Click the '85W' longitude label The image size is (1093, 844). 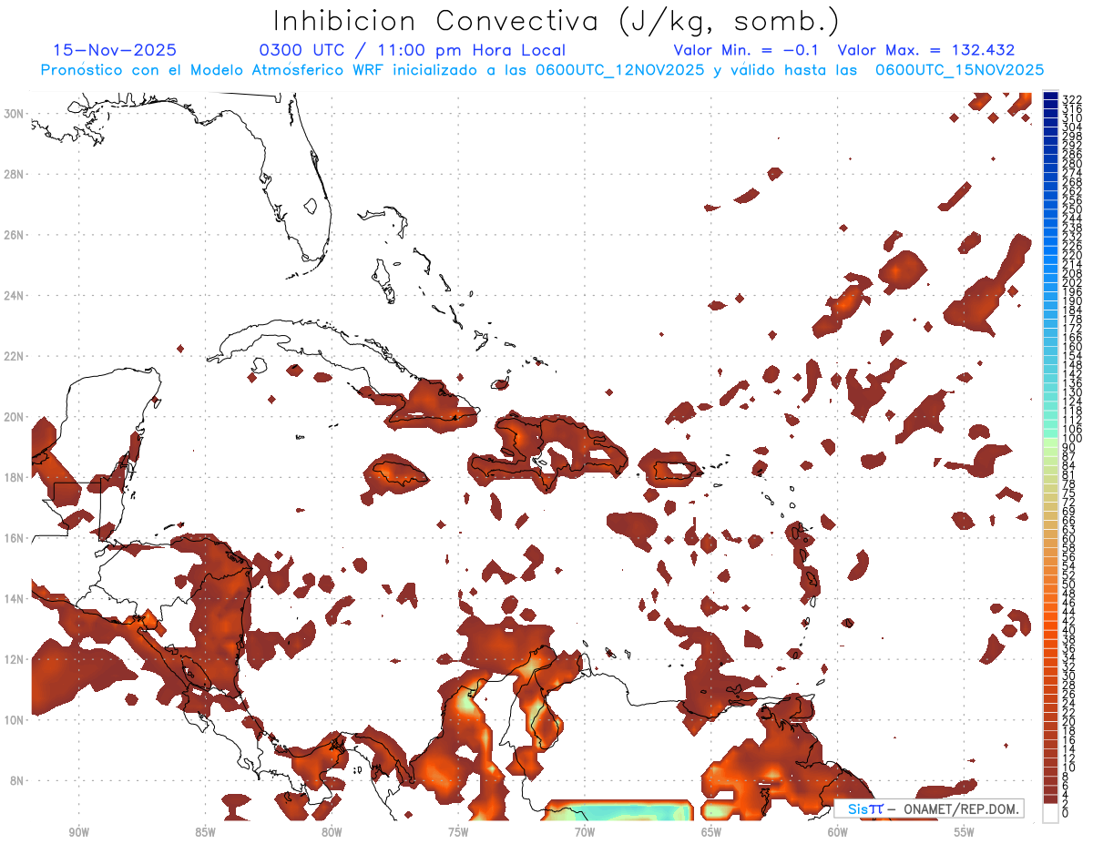pos(206,832)
